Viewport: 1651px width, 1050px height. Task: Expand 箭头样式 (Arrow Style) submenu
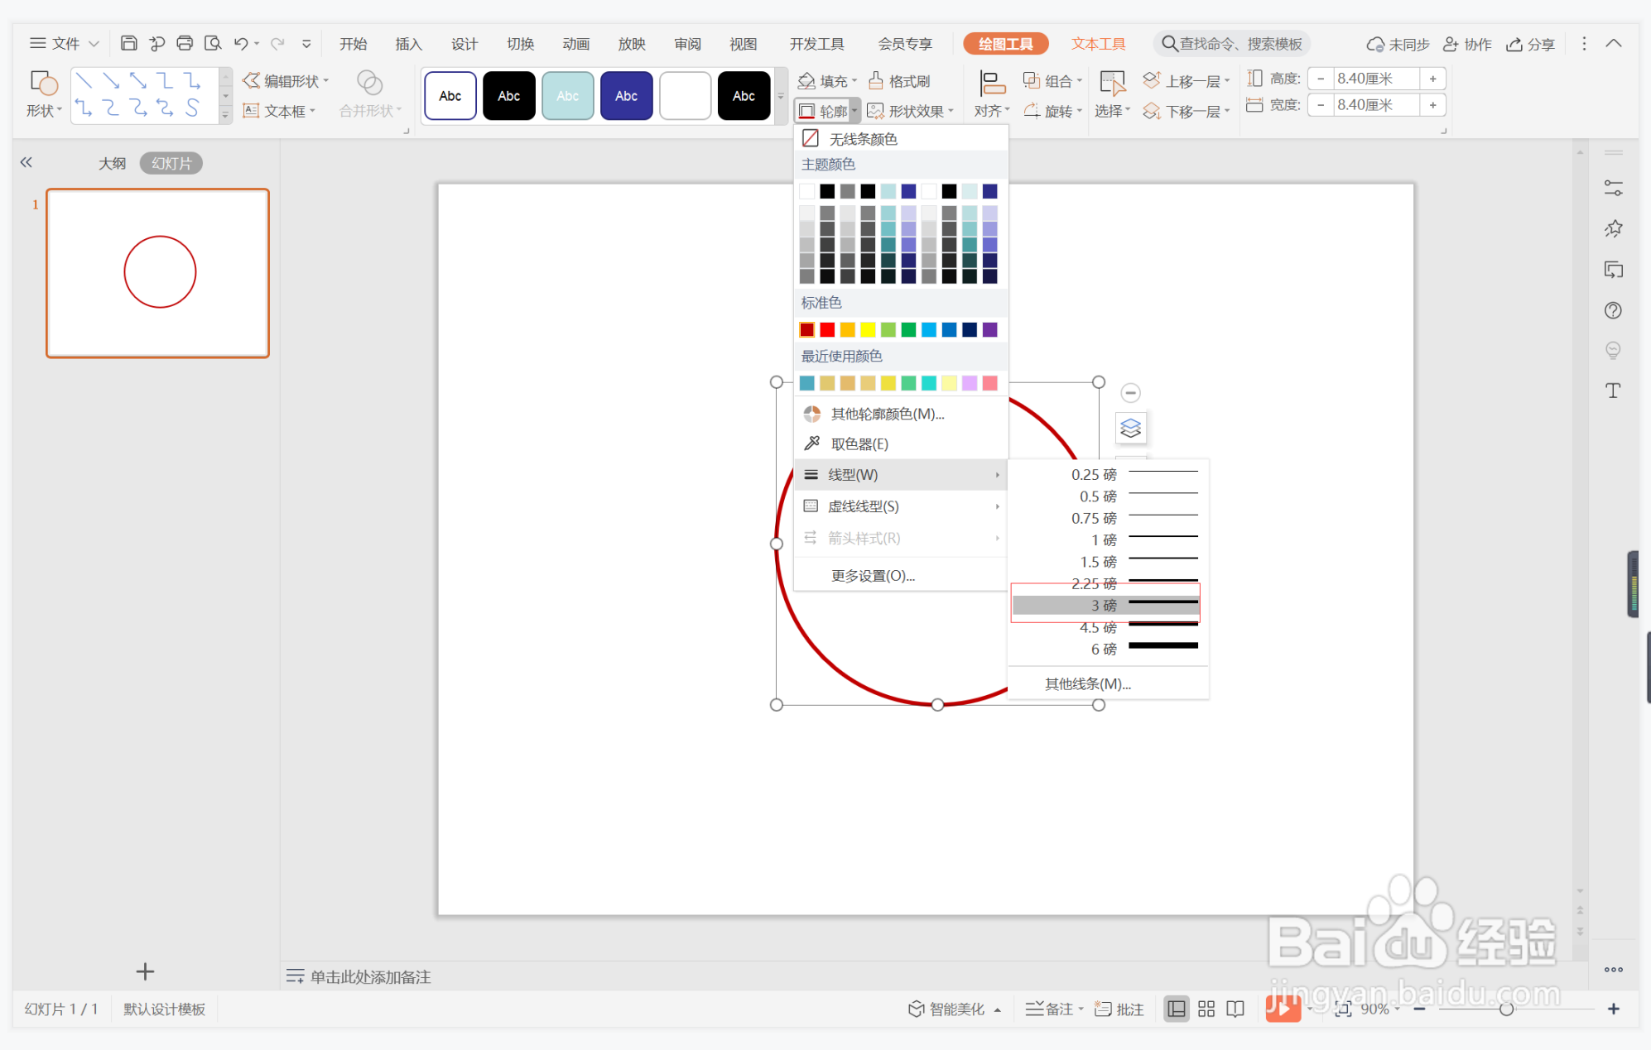900,538
